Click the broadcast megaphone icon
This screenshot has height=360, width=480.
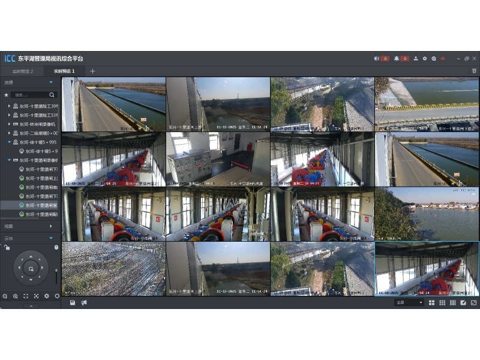pyautogui.click(x=84, y=302)
